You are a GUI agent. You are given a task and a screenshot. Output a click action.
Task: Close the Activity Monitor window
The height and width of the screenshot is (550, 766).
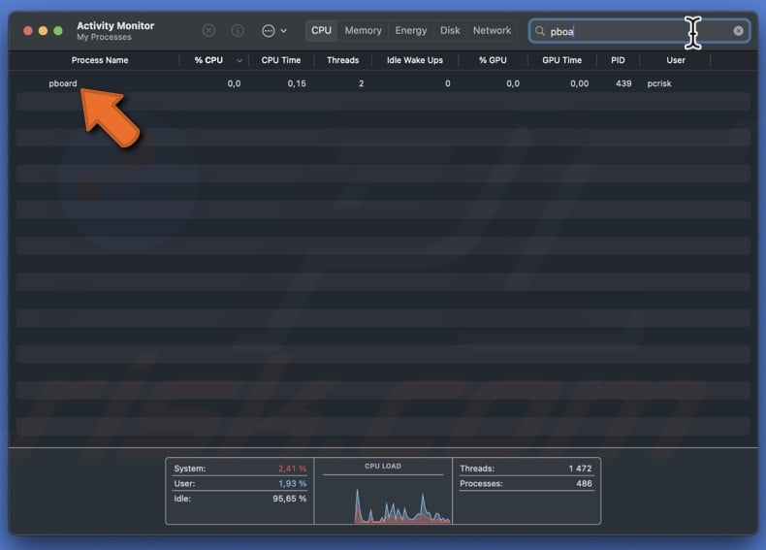[x=28, y=31]
